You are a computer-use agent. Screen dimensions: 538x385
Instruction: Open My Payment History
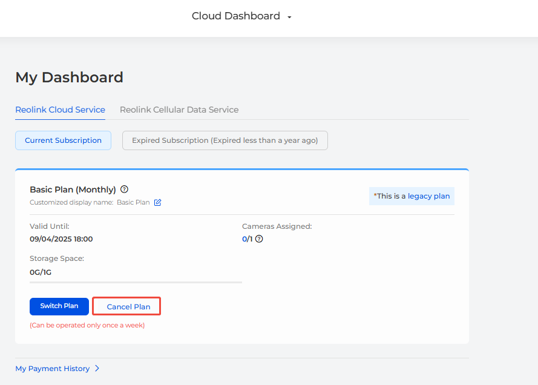point(53,368)
